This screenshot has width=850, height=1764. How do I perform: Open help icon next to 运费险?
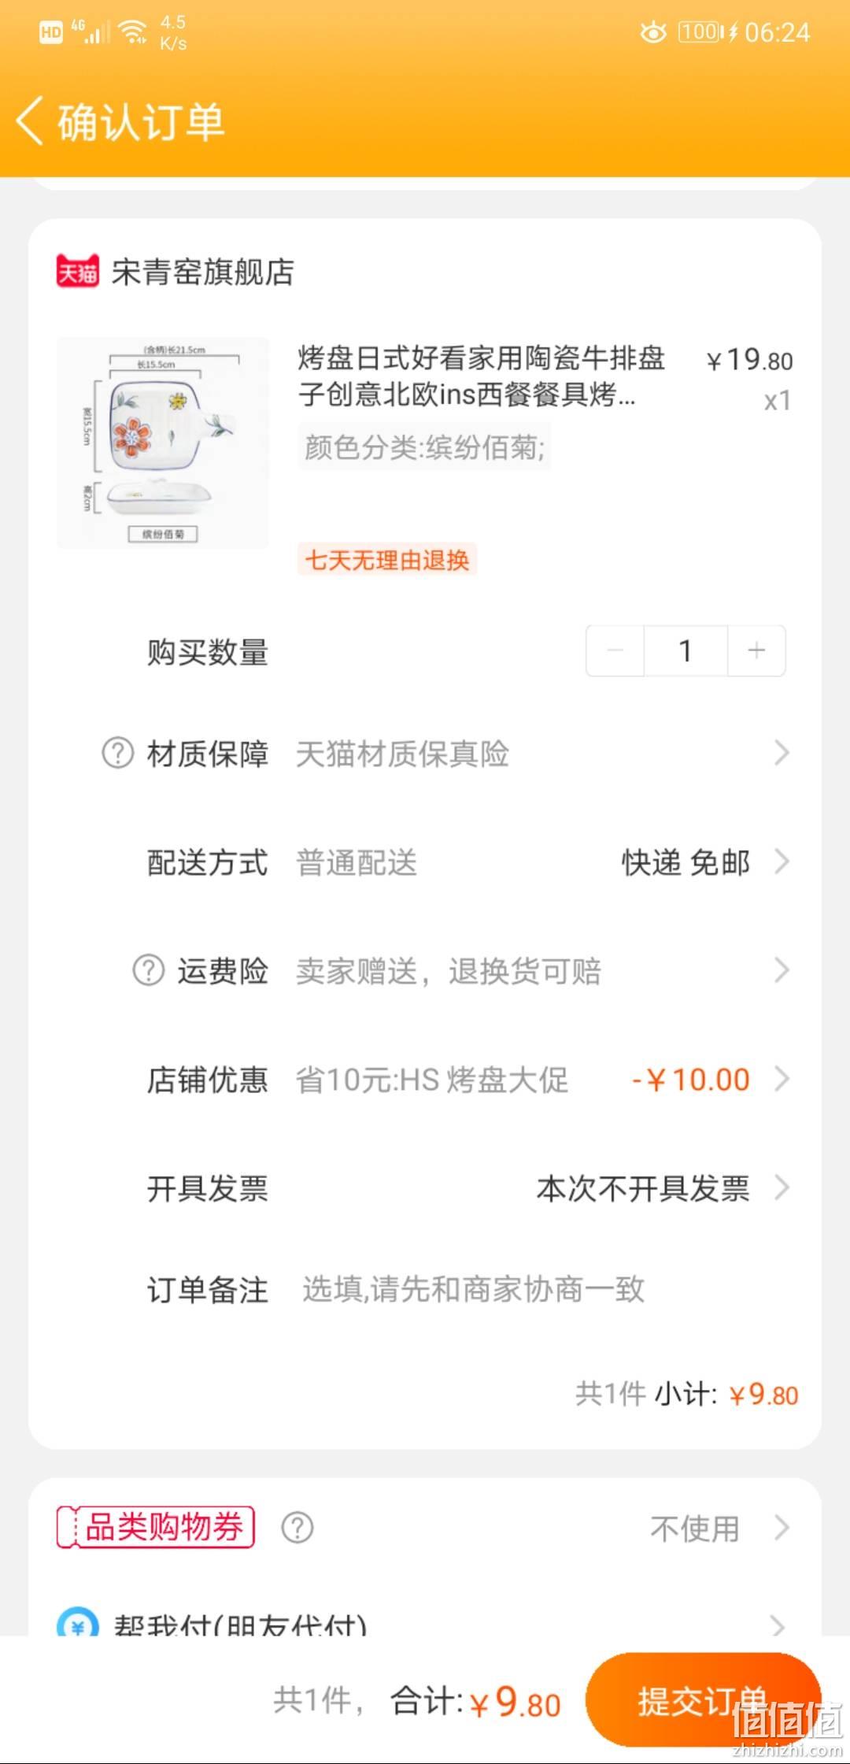[x=148, y=970]
